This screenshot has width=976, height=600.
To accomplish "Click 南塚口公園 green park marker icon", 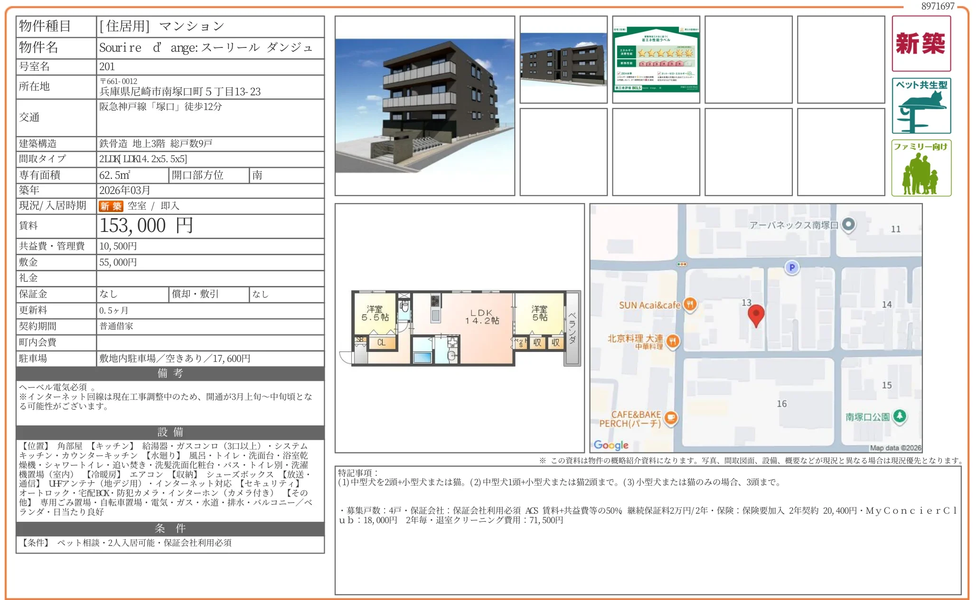I will click(x=900, y=416).
